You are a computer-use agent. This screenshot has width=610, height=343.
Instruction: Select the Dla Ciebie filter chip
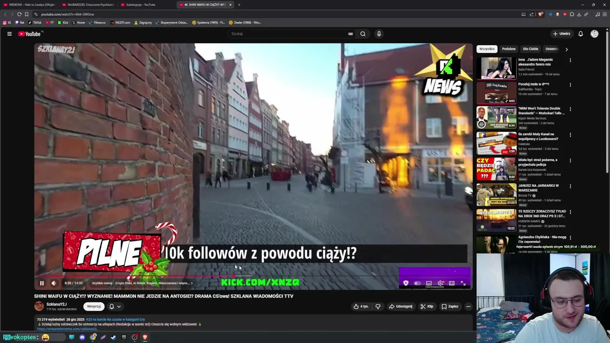pos(530,49)
